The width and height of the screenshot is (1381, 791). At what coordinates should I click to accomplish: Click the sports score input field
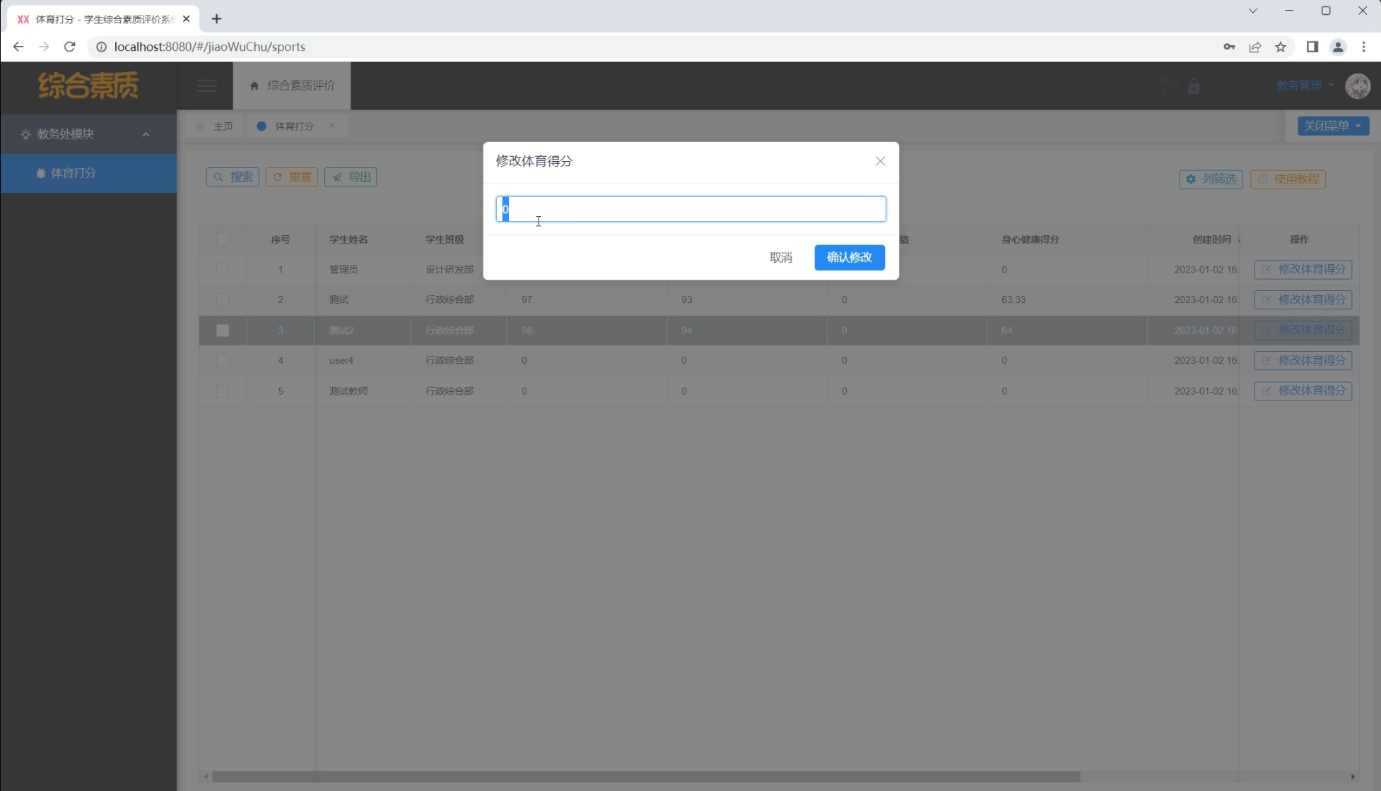point(690,209)
